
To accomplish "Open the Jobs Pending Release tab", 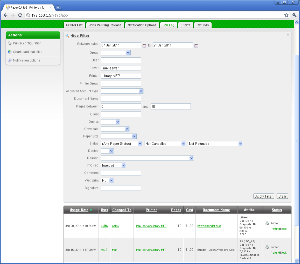I will click(105, 25).
